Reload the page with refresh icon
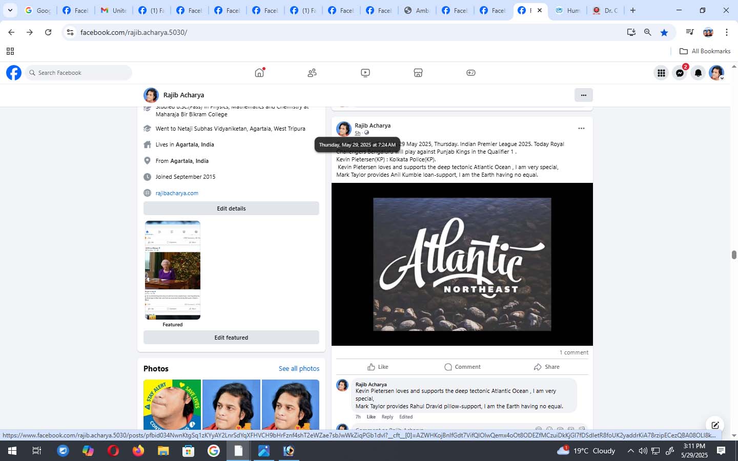The height and width of the screenshot is (461, 738). click(48, 32)
